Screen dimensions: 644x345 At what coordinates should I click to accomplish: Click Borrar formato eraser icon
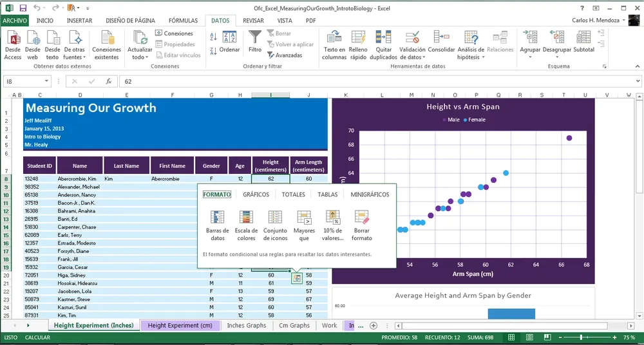coord(362,225)
